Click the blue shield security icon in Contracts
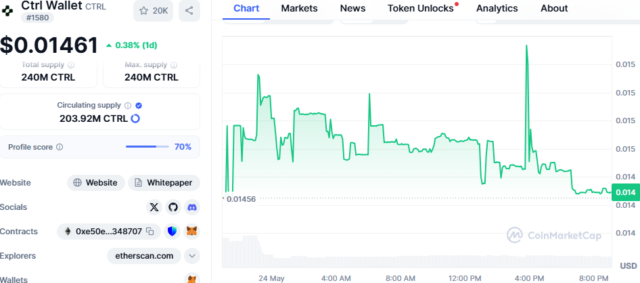 tap(173, 232)
